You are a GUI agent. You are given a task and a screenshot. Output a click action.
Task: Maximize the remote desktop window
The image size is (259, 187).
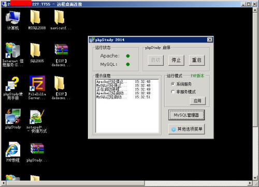249,4
